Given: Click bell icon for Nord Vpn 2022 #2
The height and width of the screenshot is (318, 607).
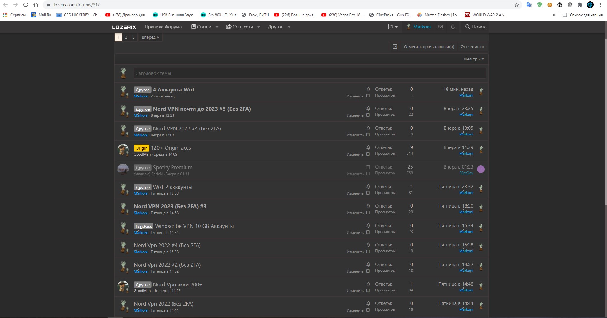Looking at the screenshot, I should 368,265.
